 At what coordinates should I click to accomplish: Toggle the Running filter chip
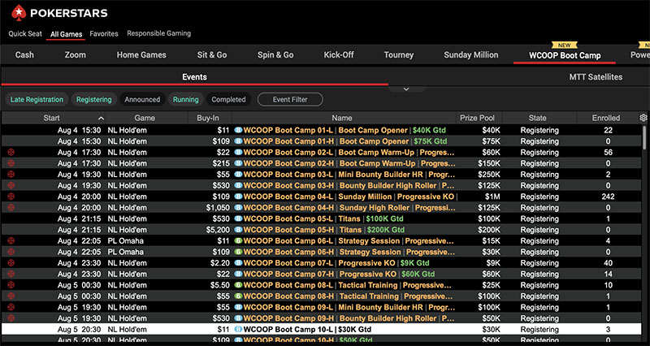[185, 100]
